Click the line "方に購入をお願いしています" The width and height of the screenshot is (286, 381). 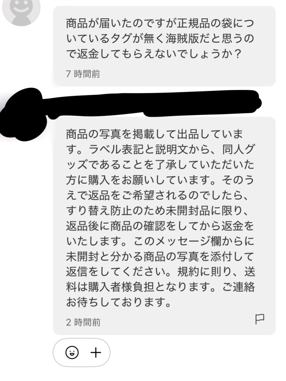coord(160,180)
